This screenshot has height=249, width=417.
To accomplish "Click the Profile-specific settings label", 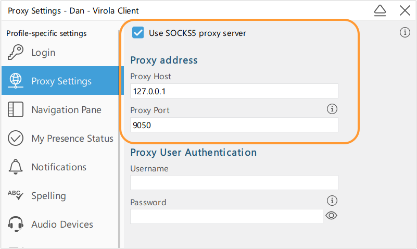I will (x=46, y=33).
